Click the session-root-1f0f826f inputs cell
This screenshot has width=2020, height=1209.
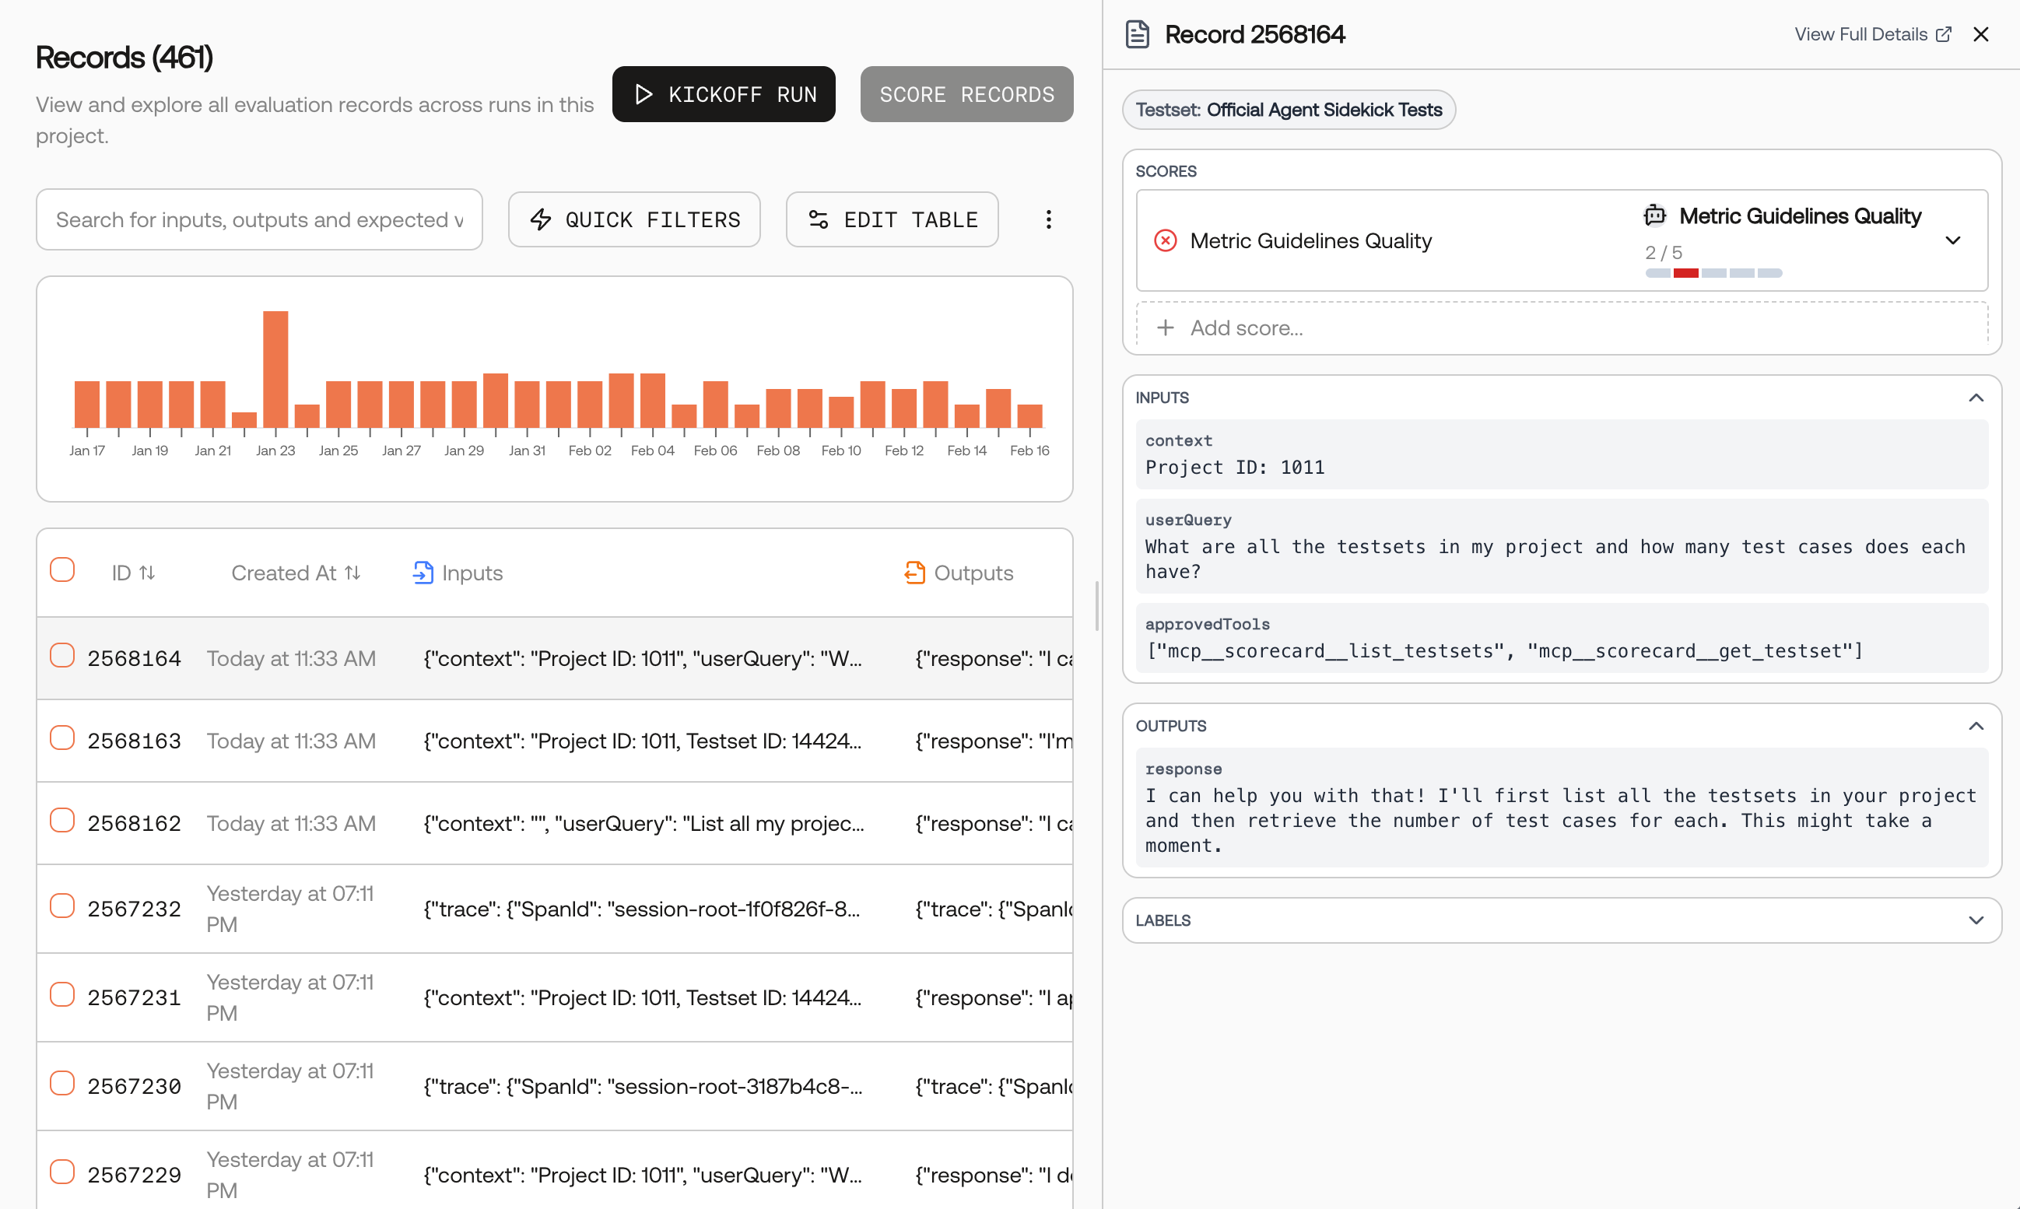[x=642, y=909]
